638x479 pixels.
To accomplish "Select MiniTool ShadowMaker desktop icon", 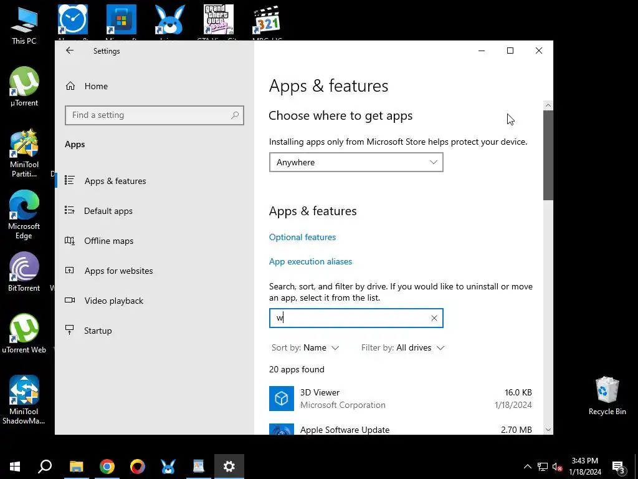I will (24, 400).
